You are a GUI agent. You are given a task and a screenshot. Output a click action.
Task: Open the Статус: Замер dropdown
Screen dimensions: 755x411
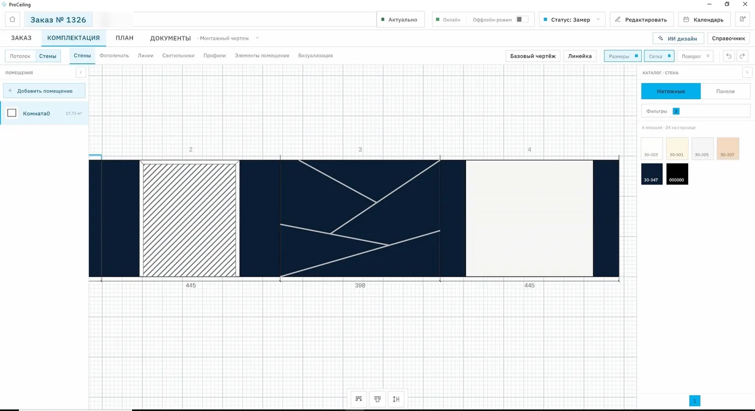click(x=572, y=19)
